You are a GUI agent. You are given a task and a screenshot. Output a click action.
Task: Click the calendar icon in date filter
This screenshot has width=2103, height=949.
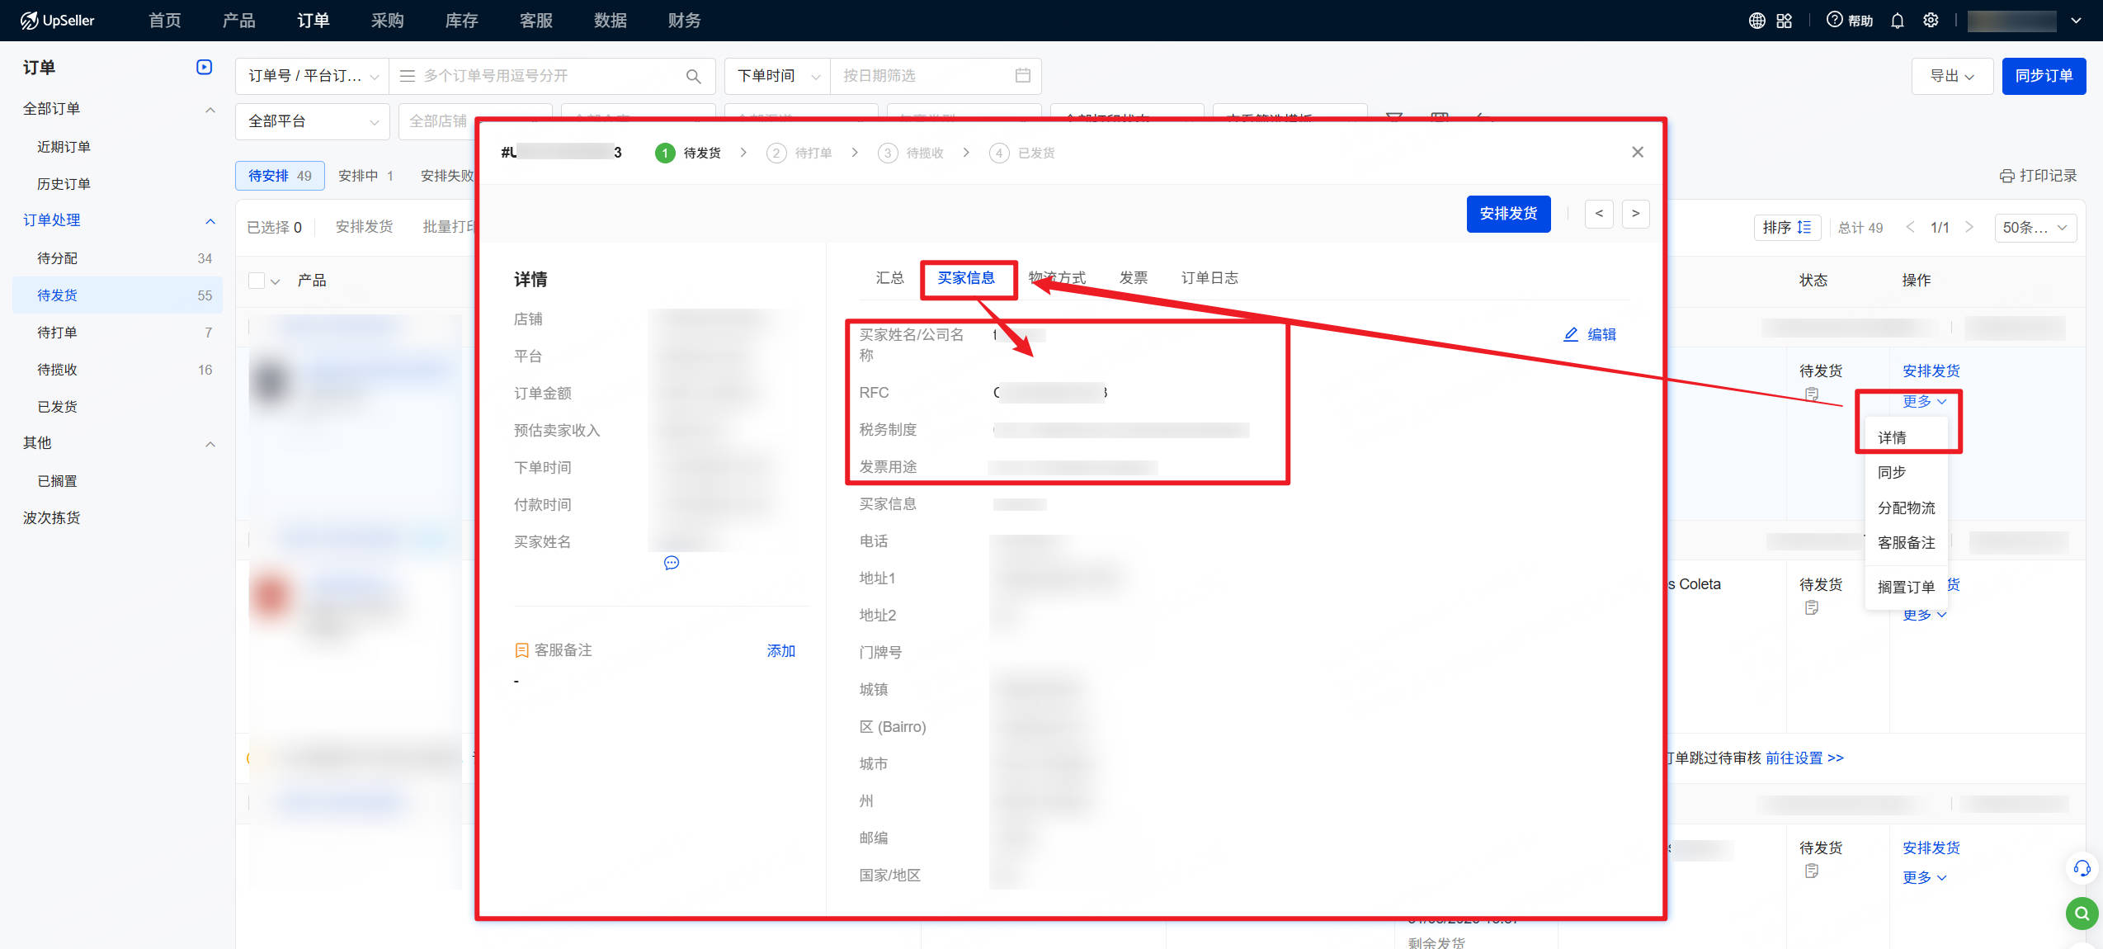1022,75
